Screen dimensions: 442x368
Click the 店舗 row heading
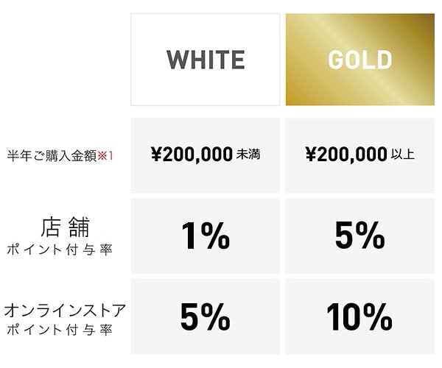pos(65,227)
